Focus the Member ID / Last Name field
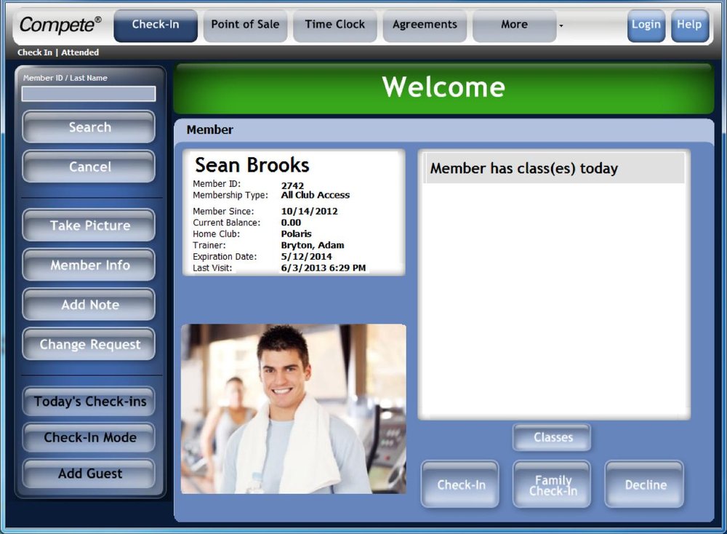 click(89, 94)
